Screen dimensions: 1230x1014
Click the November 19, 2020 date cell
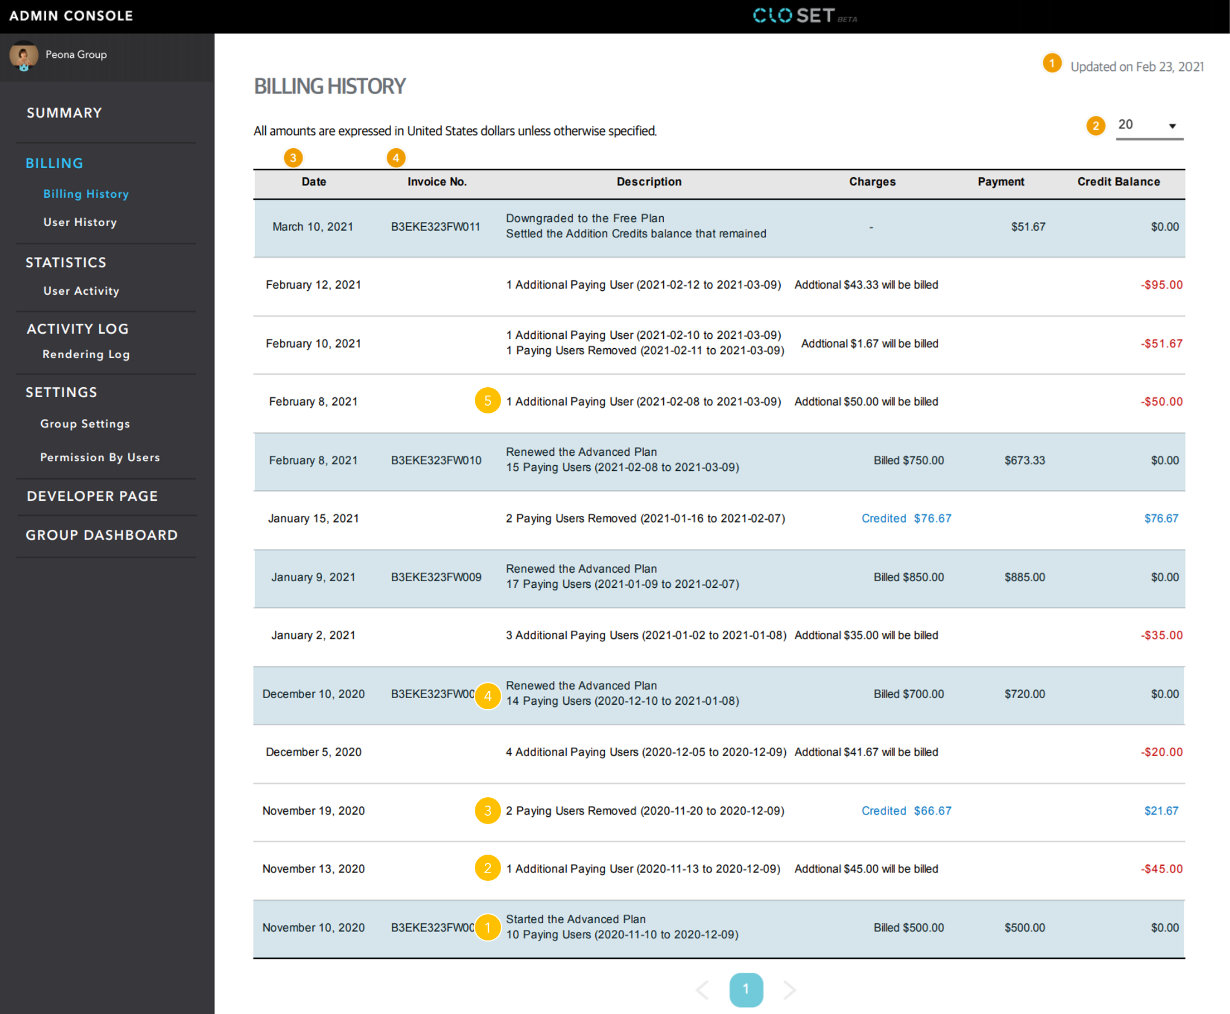[x=313, y=811]
